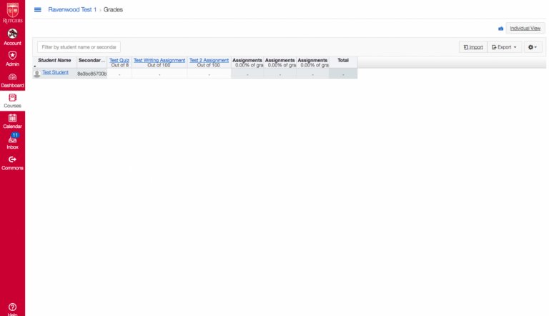Open the Calendar from sidebar

click(13, 122)
